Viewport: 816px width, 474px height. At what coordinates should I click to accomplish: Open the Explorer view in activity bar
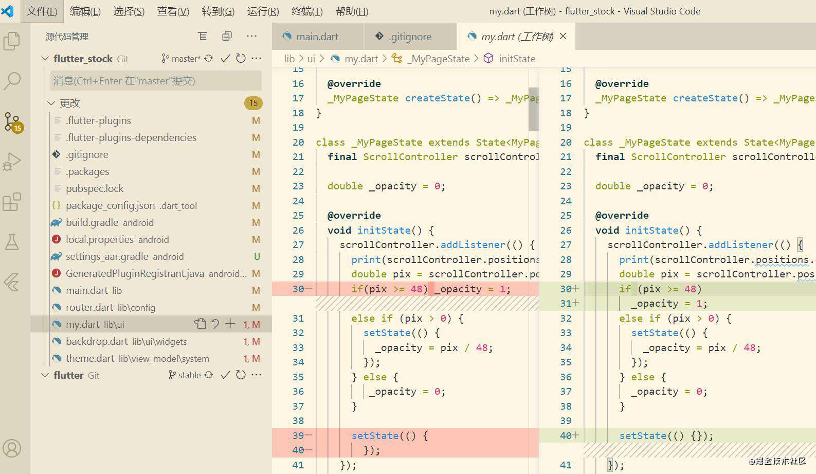click(12, 41)
